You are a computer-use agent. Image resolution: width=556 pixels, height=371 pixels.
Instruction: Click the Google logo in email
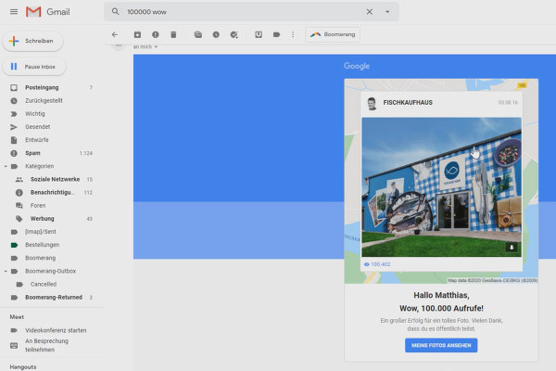(x=357, y=66)
